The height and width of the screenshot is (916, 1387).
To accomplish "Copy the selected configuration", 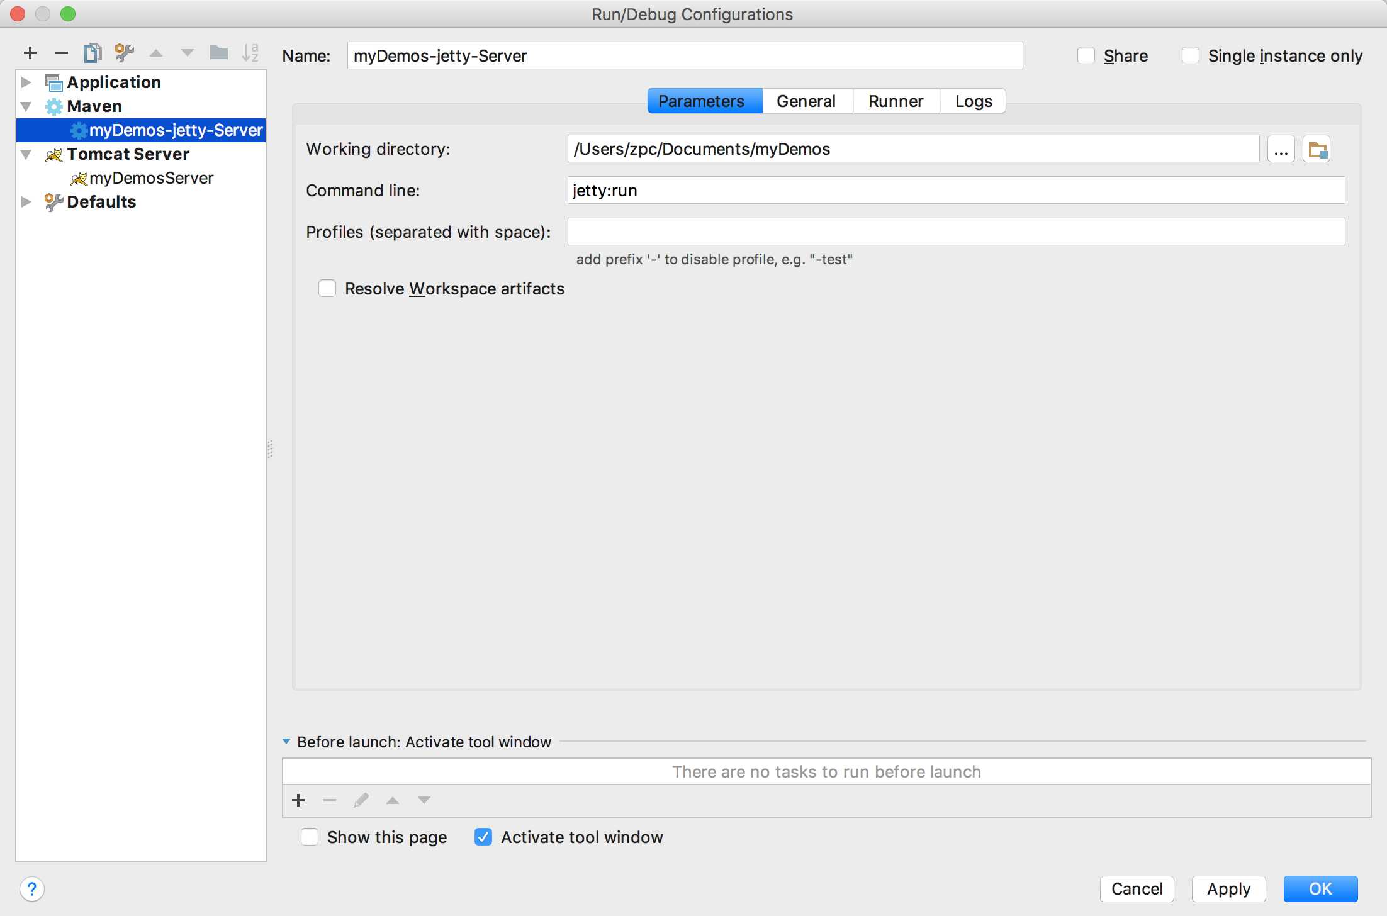I will 93,53.
